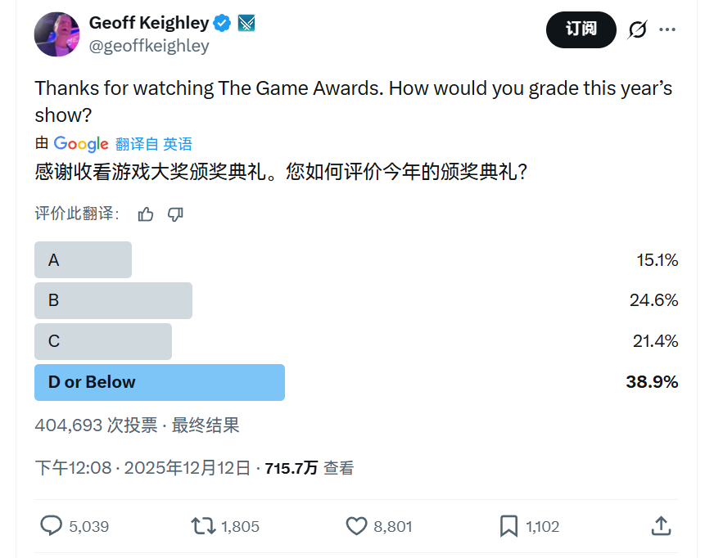Click the Grok slash-circle icon
Image resolution: width=705 pixels, height=558 pixels.
(637, 29)
